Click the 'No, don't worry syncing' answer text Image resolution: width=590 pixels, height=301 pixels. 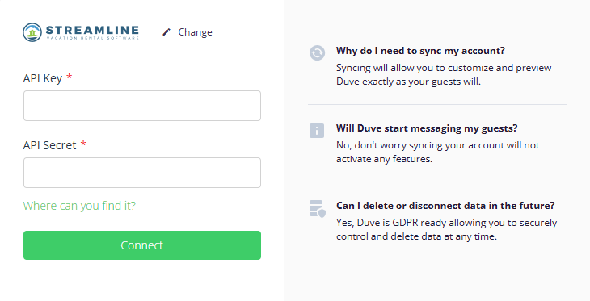click(x=437, y=152)
